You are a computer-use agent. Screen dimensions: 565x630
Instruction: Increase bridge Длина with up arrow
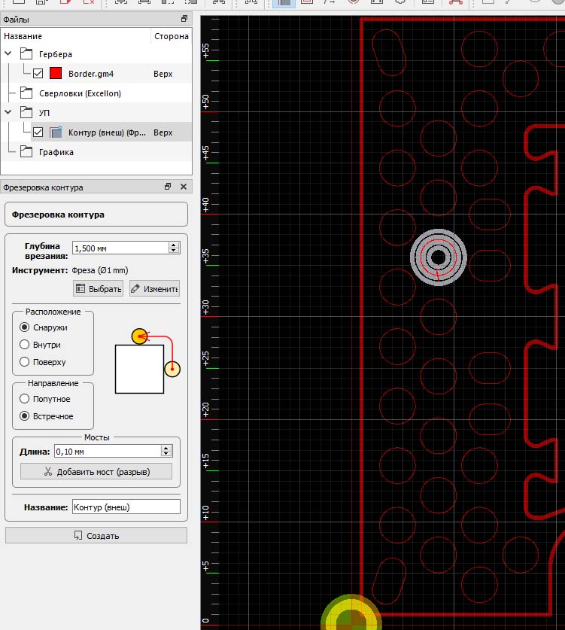[166, 448]
